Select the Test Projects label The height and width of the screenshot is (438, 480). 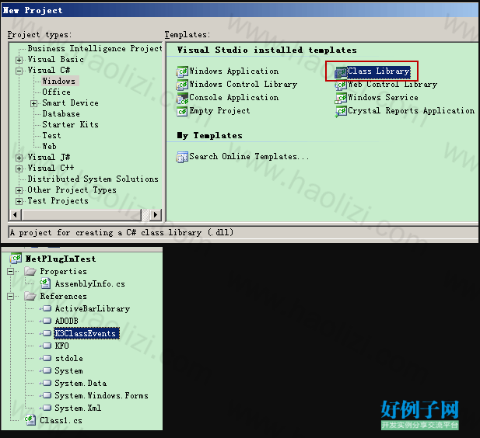click(x=58, y=201)
